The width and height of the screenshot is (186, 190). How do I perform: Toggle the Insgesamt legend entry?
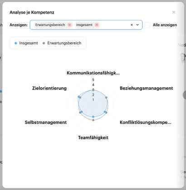click(x=26, y=43)
